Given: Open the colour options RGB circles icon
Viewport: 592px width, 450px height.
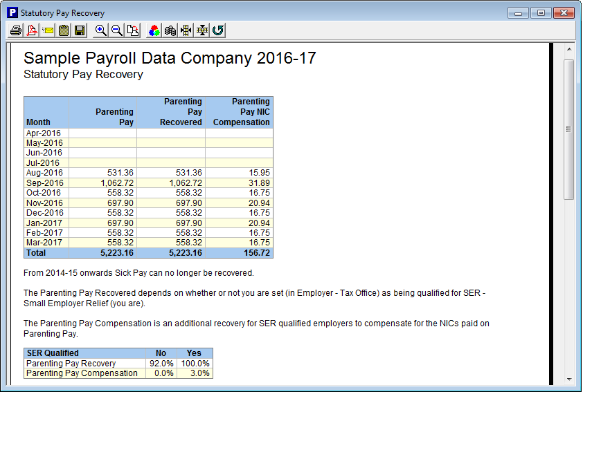Looking at the screenshot, I should [154, 30].
